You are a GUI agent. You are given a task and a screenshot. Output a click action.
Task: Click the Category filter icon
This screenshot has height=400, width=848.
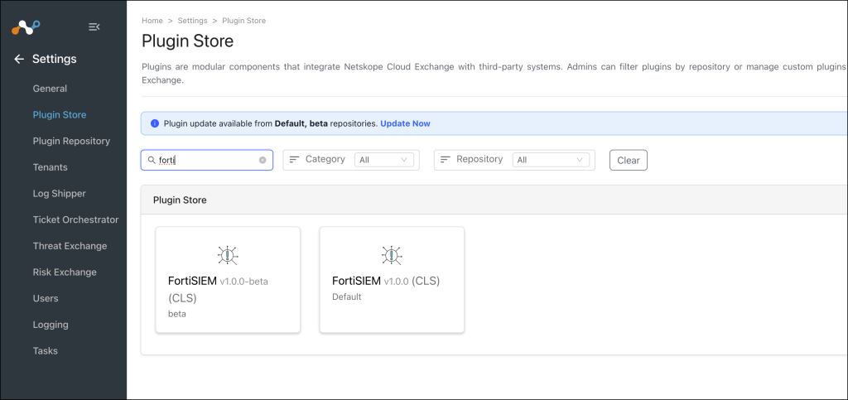click(294, 160)
